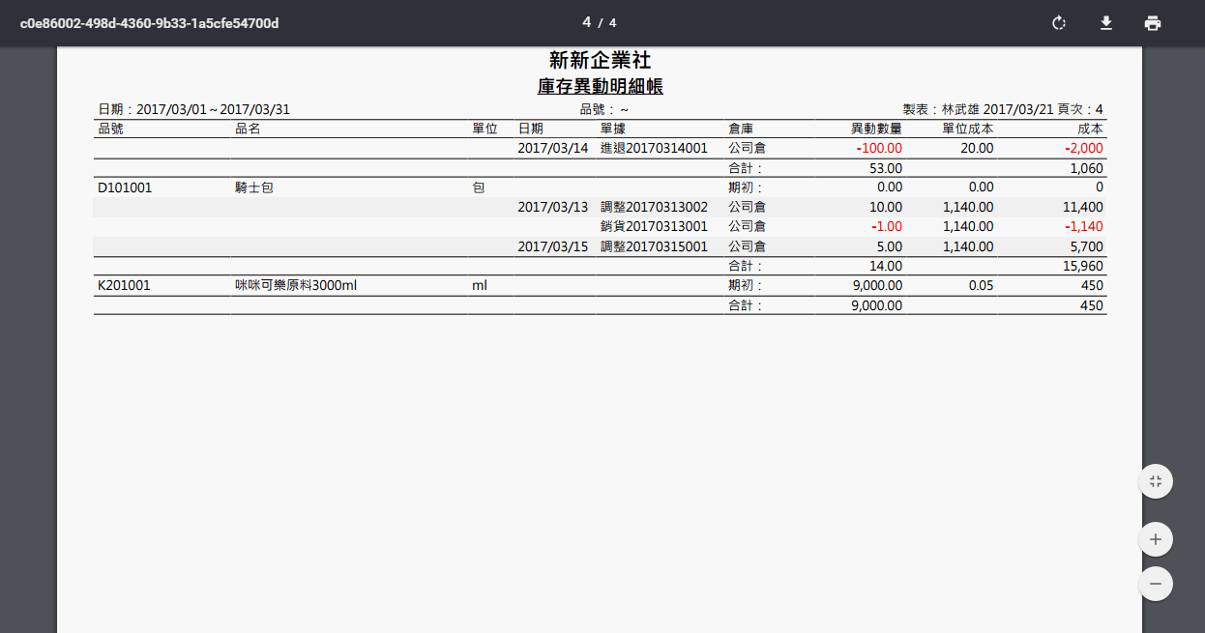Click column header 單據
The height and width of the screenshot is (633, 1205).
(x=612, y=129)
